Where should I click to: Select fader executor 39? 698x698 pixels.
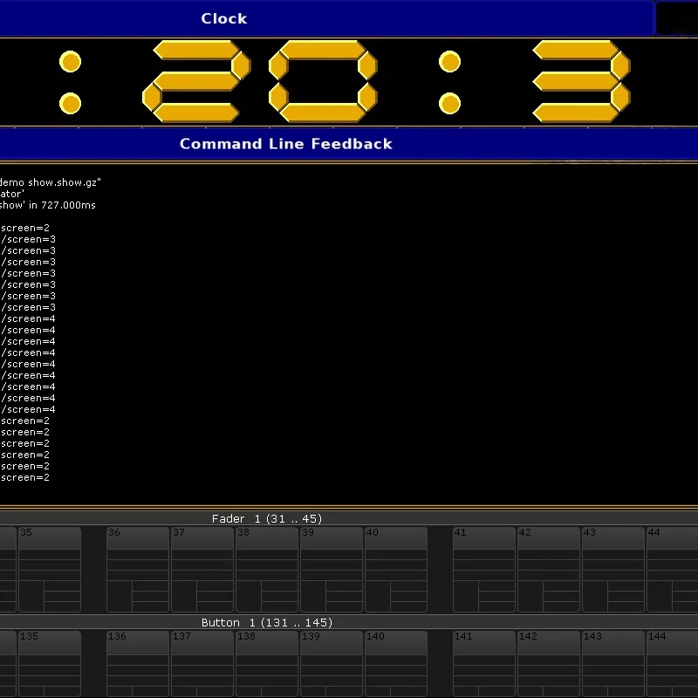coord(332,570)
